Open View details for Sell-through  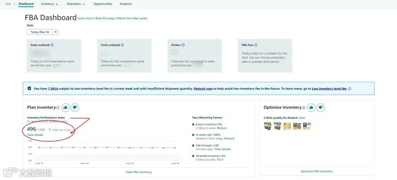pos(223,149)
